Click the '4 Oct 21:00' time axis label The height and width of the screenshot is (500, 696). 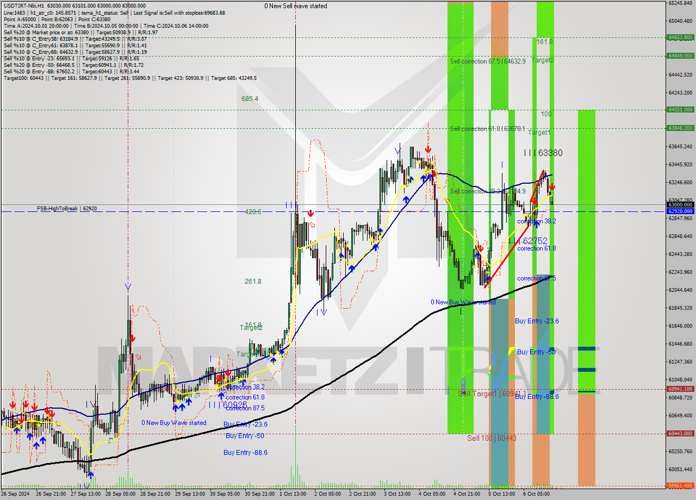click(x=468, y=494)
